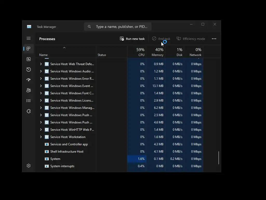Open the App history sidebar icon
The image size is (266, 200).
point(29,69)
